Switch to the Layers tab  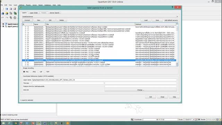[x=24, y=12]
